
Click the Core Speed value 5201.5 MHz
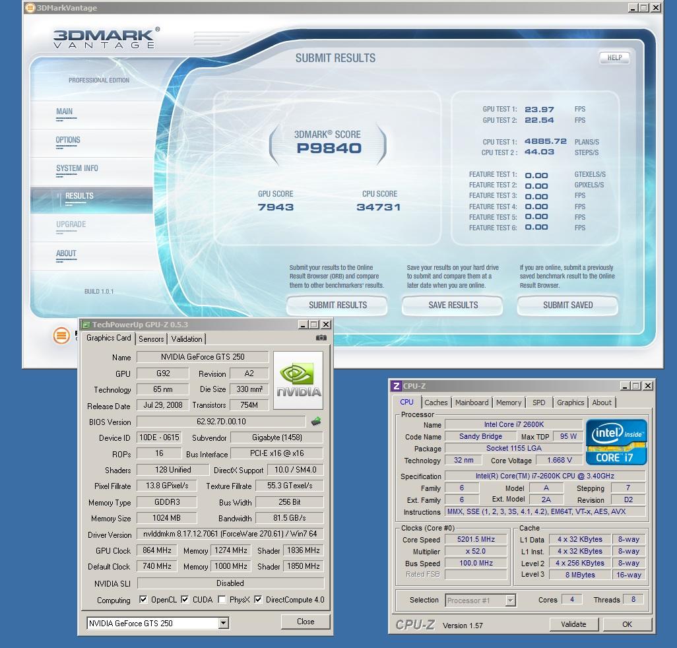[x=476, y=539]
